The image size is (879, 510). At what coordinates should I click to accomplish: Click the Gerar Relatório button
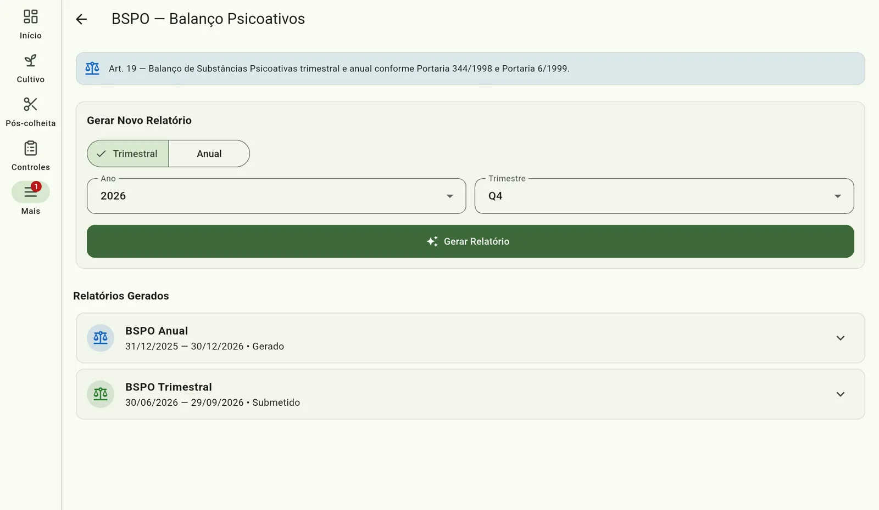[x=470, y=241]
